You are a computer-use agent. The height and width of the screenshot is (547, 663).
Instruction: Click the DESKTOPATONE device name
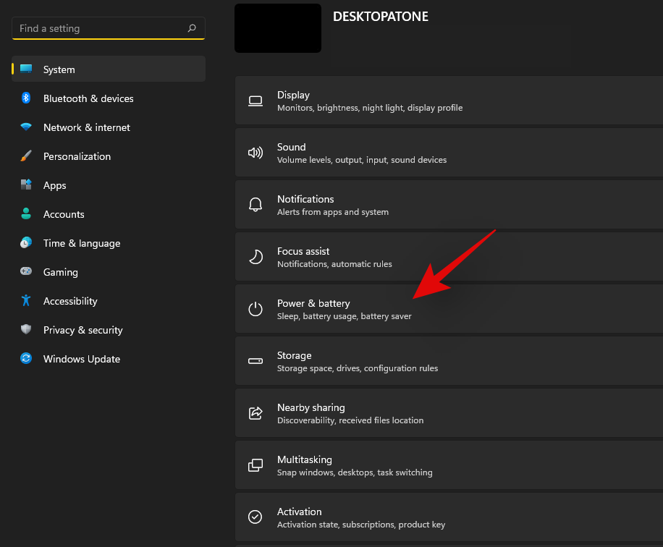click(381, 17)
